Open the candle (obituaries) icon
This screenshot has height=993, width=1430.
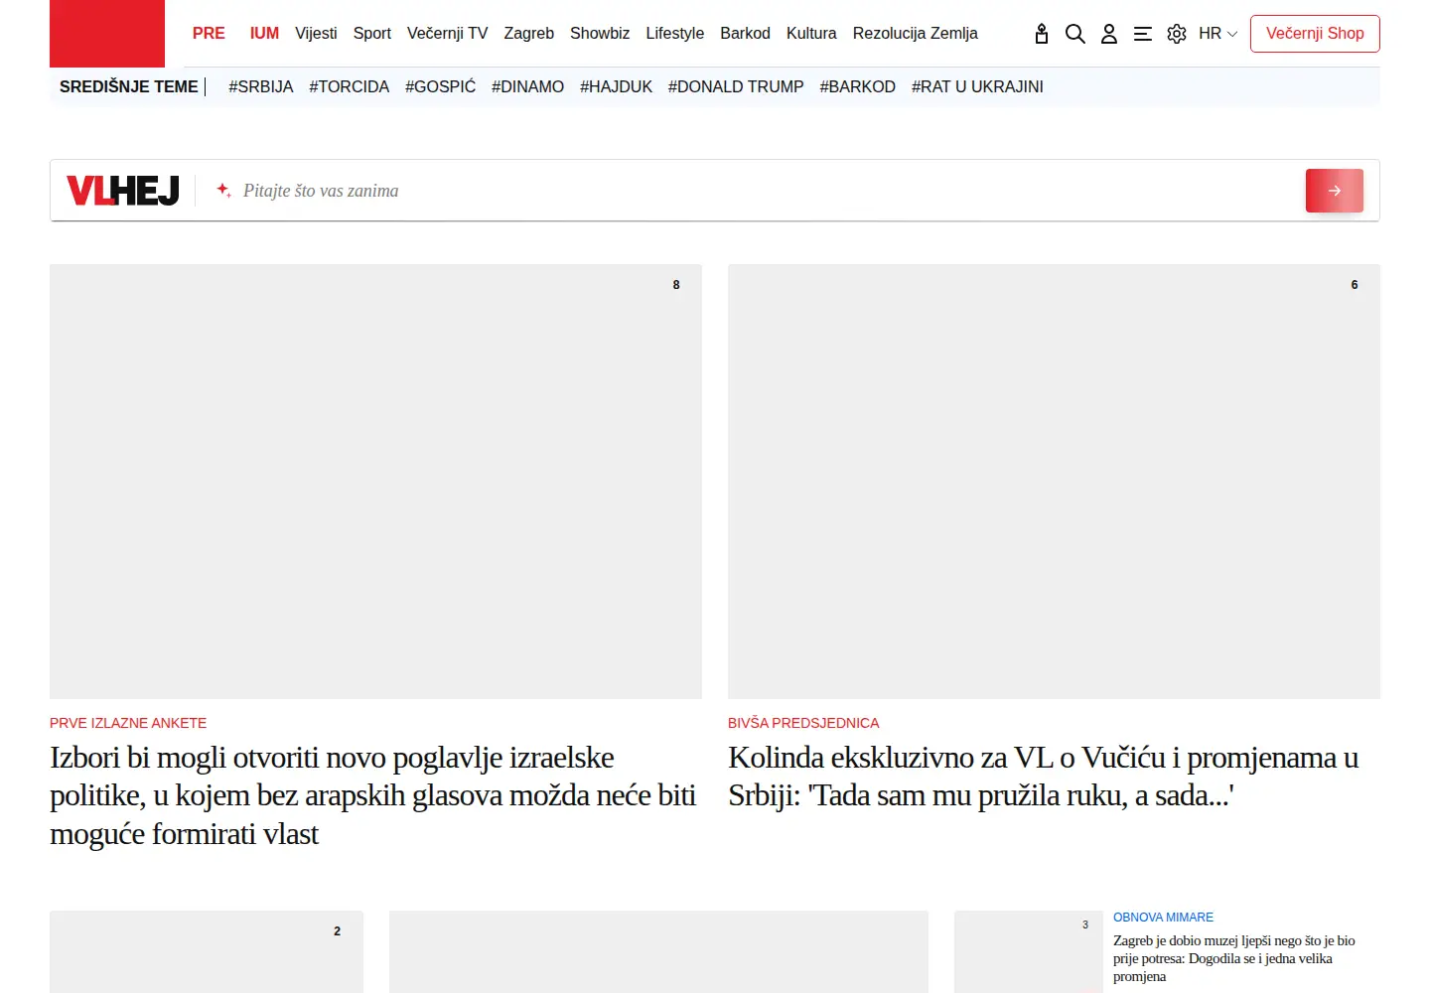(x=1042, y=34)
